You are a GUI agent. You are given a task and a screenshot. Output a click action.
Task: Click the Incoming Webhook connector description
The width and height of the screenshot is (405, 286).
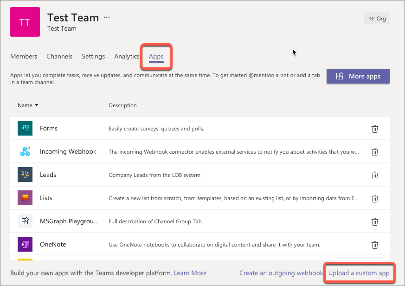(x=234, y=152)
